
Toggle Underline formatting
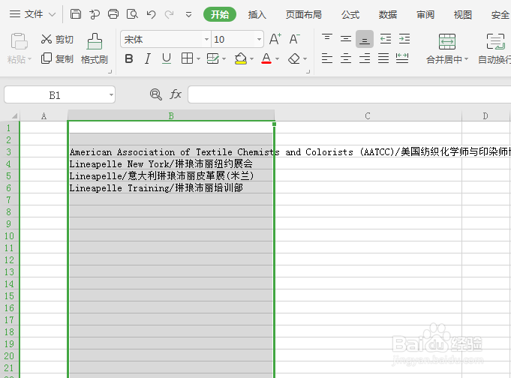(x=167, y=58)
